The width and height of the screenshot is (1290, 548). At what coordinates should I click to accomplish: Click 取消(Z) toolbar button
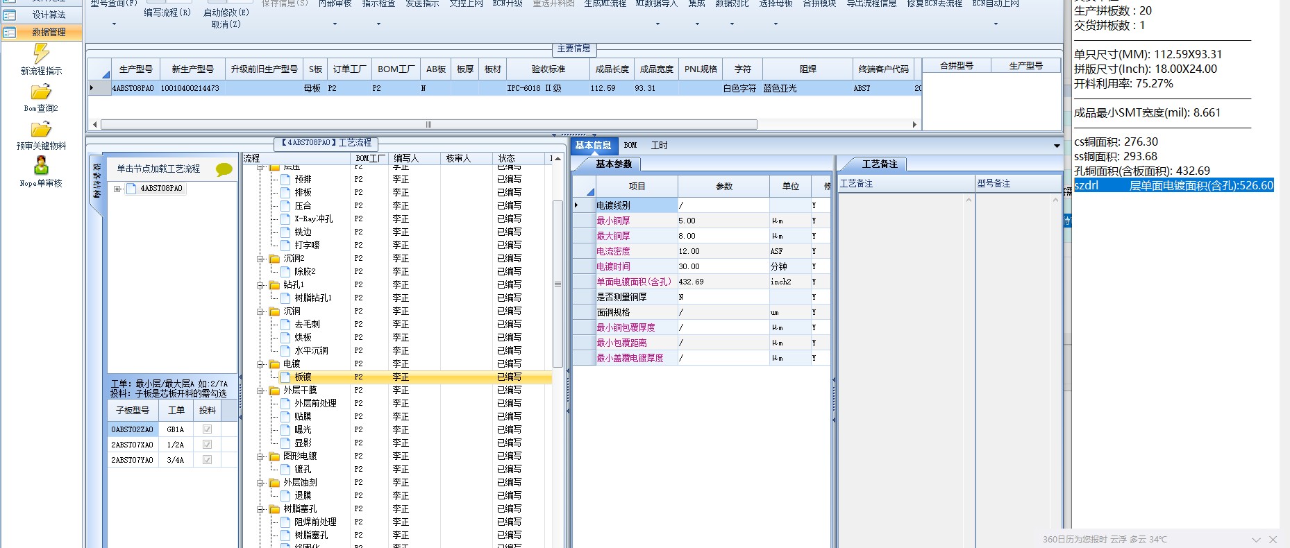226,24
